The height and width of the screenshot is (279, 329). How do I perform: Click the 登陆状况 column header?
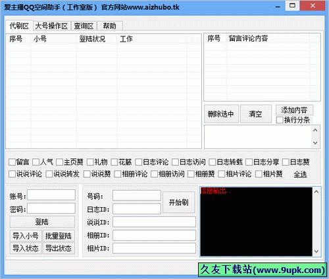click(x=97, y=39)
